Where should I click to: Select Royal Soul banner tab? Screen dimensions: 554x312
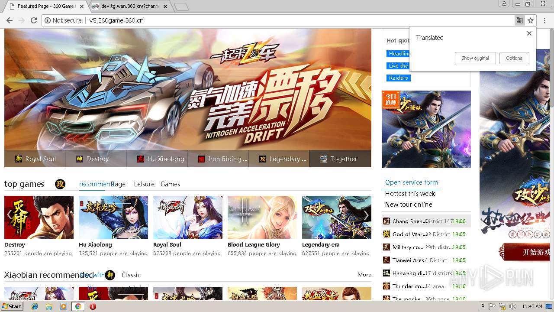[x=35, y=159]
